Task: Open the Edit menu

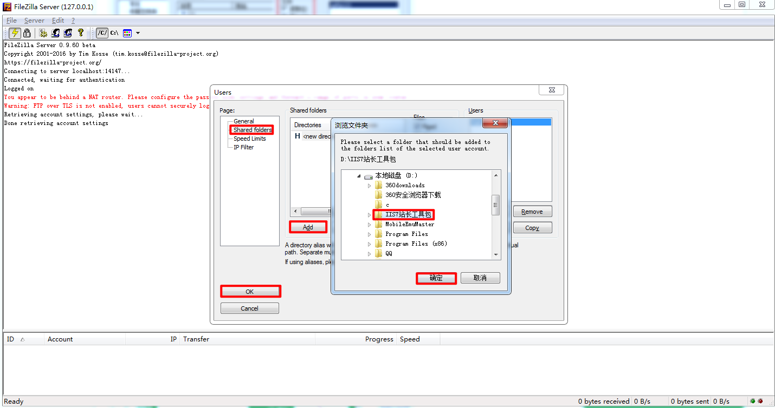Action: pos(58,21)
